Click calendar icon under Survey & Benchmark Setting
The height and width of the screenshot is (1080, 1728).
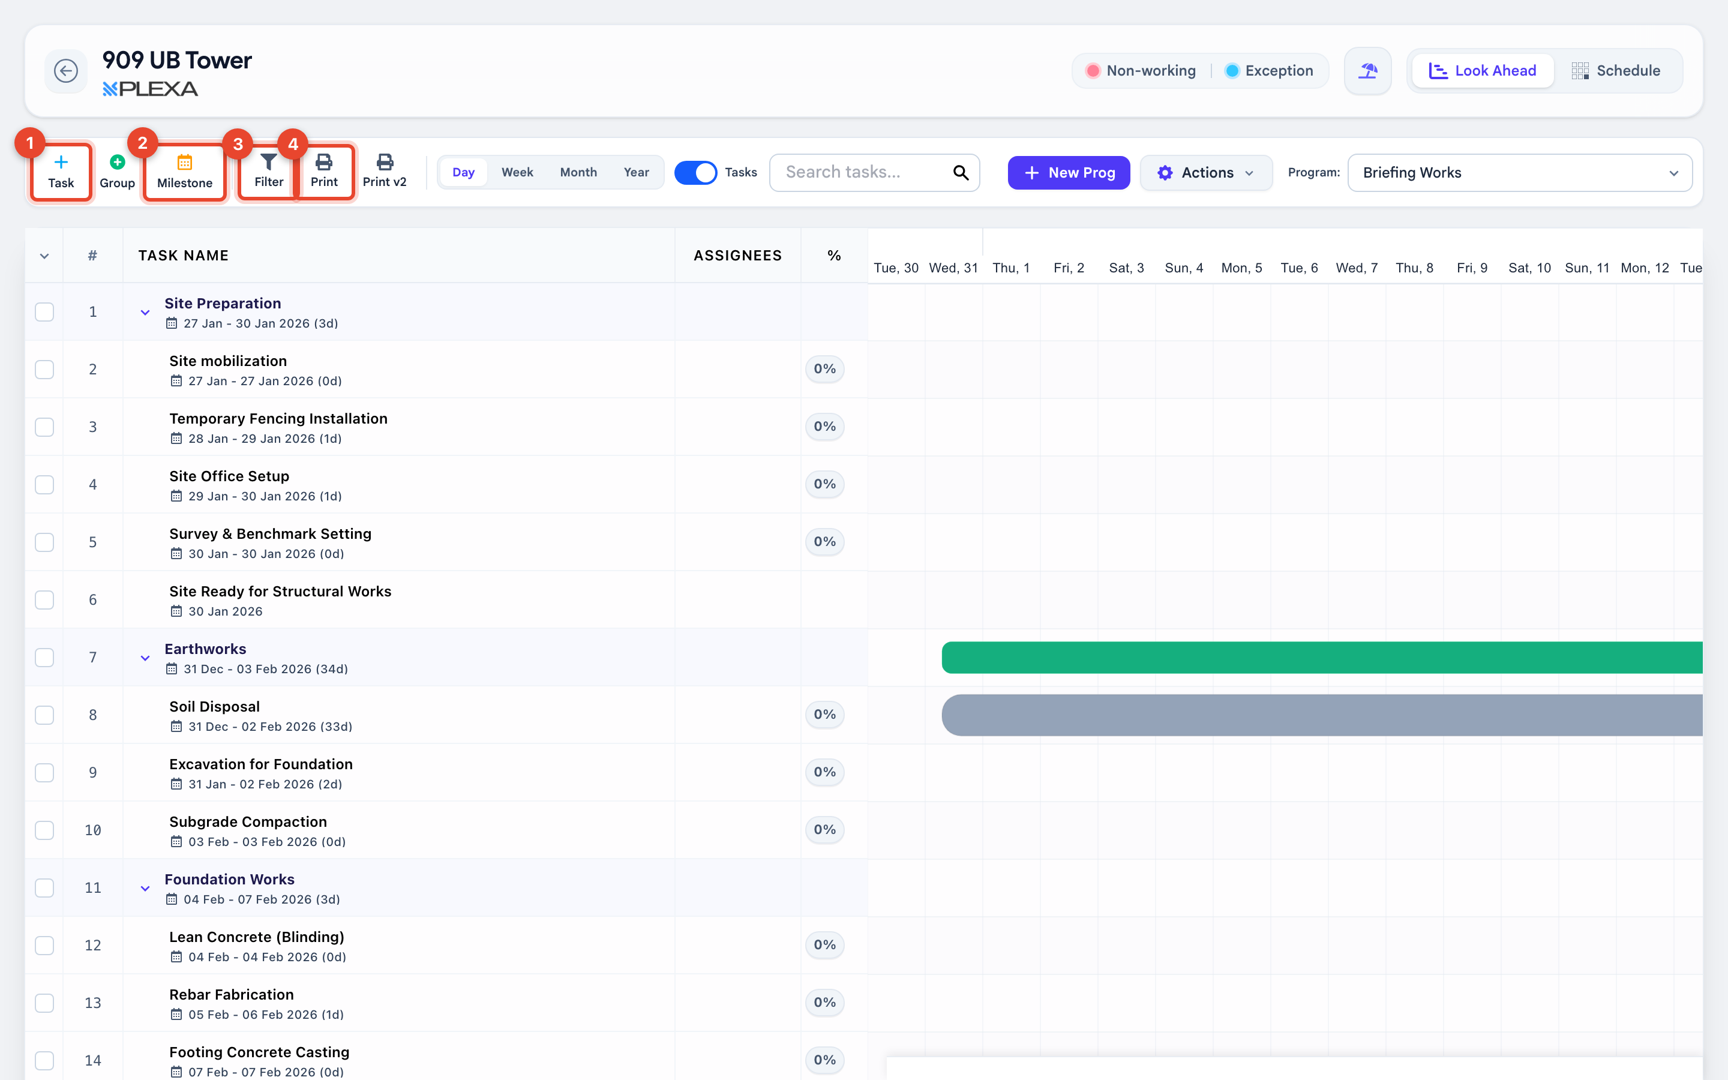click(176, 554)
